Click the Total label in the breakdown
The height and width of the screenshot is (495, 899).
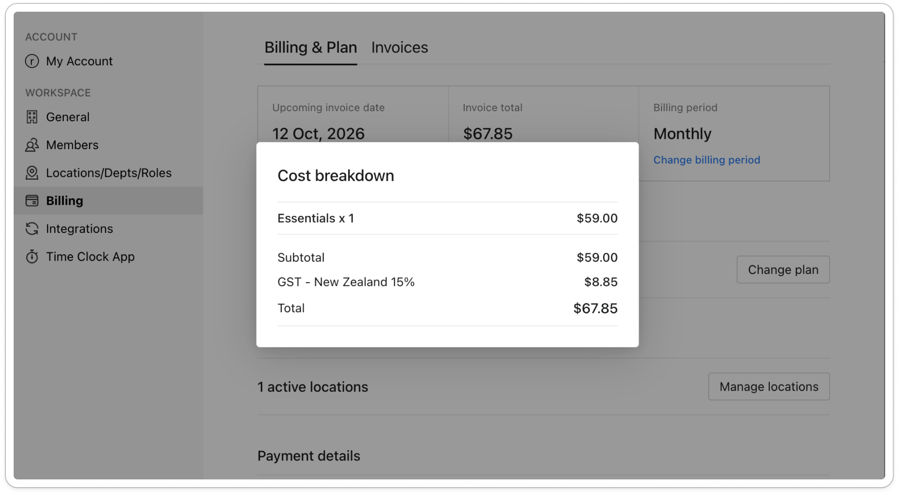click(x=291, y=308)
